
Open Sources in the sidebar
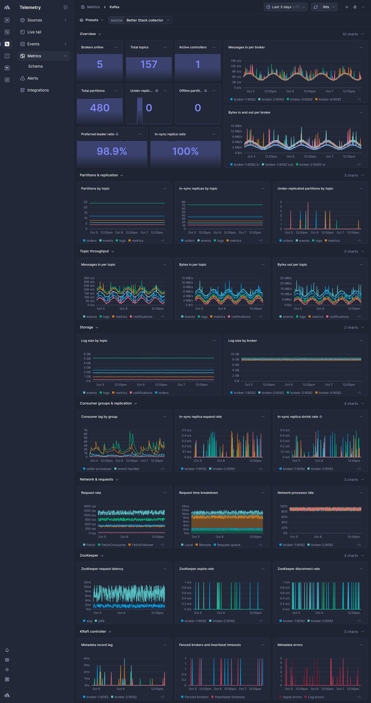(43, 20)
